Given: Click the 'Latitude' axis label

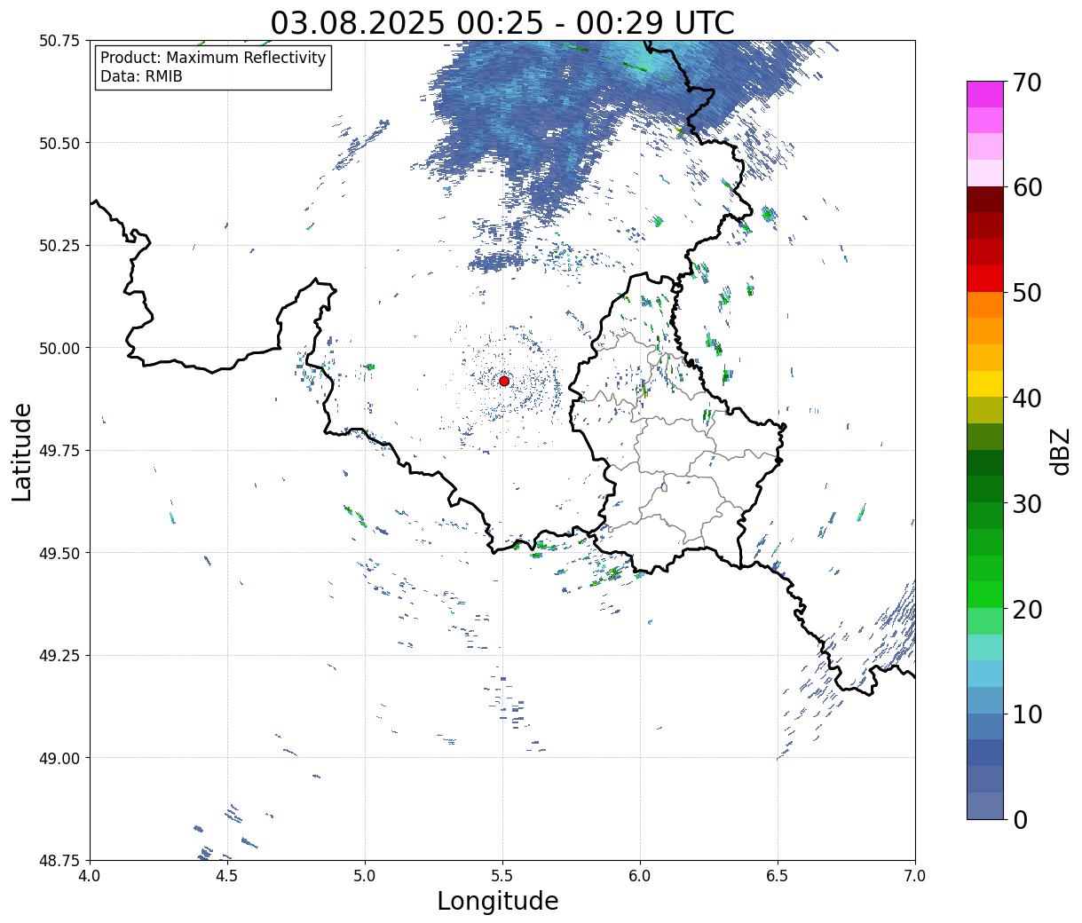Looking at the screenshot, I should pyautogui.click(x=22, y=452).
